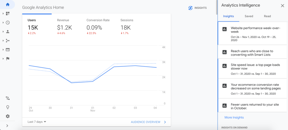Switch to the Insights tab

coord(228,16)
